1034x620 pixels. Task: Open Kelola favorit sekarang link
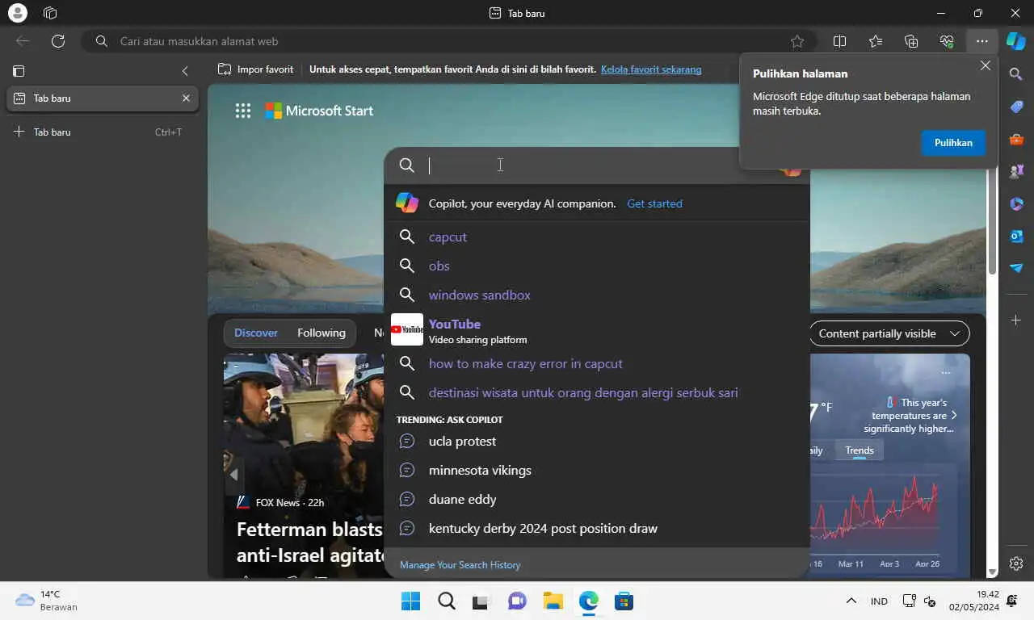click(651, 69)
